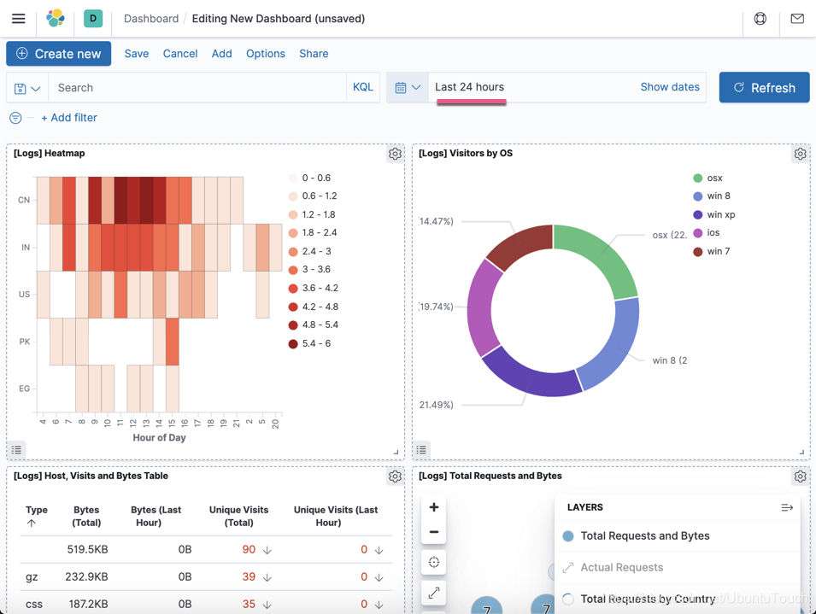Viewport: 816px width, 614px height.
Task: Select 2.4 - 3 heatmap legend range
Action: point(309,252)
